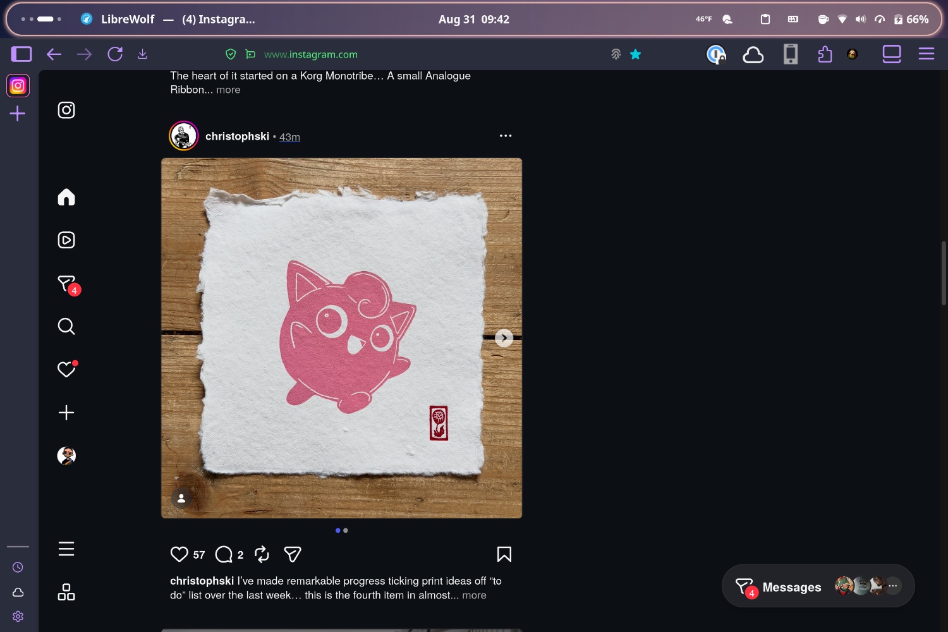
Task: Open post options three-dot menu
Action: pyautogui.click(x=506, y=136)
